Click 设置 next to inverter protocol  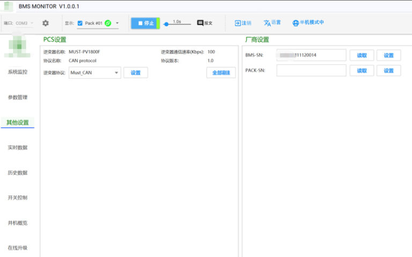136,73
